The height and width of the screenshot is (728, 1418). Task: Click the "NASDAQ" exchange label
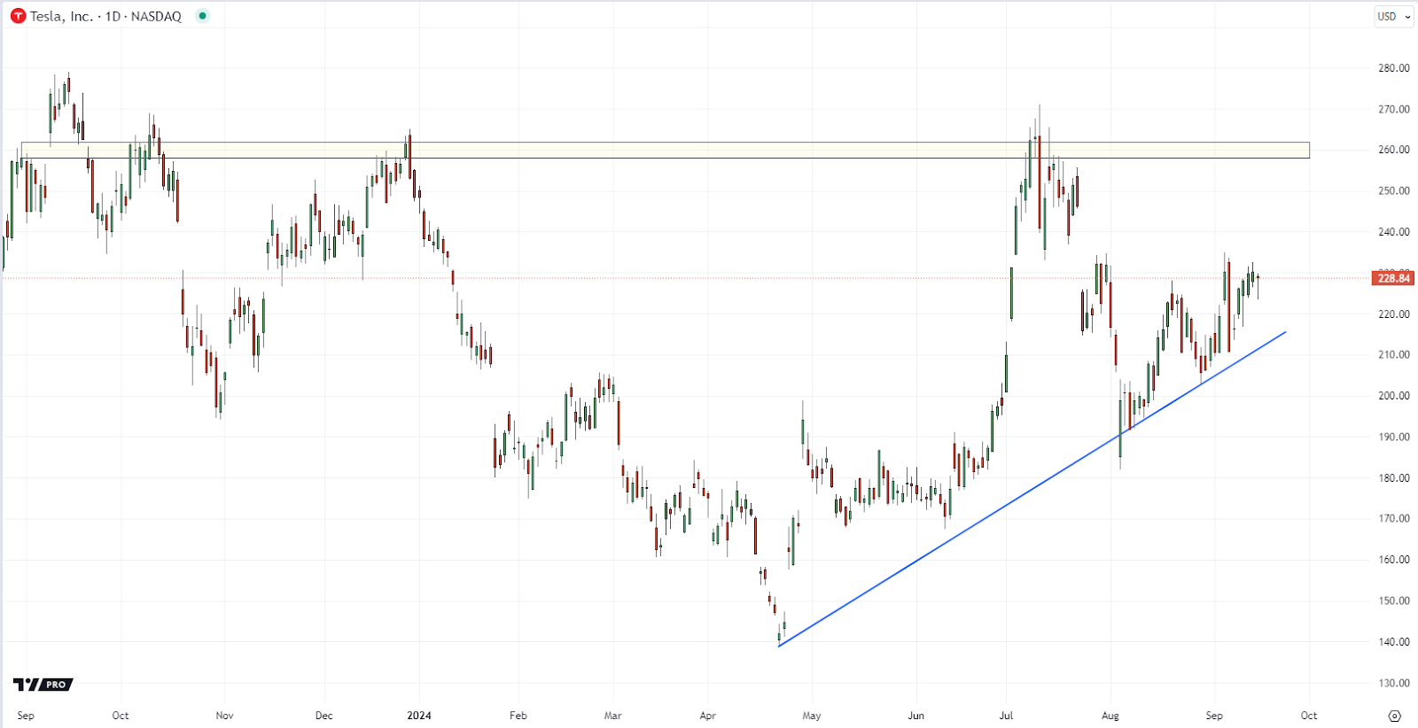tap(156, 16)
